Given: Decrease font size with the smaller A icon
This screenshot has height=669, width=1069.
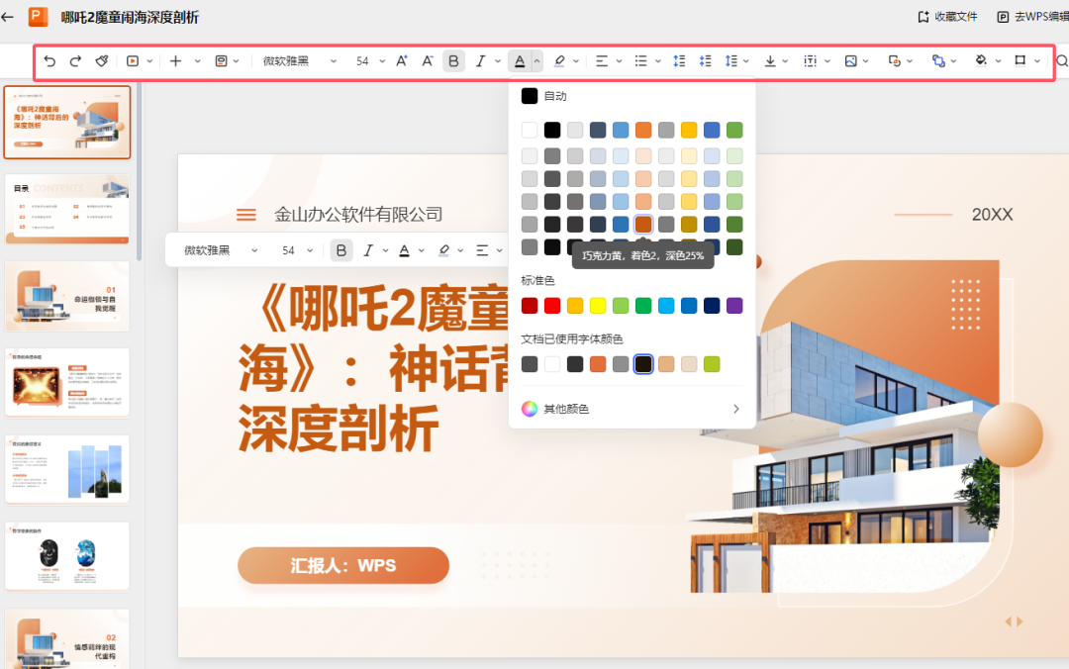Looking at the screenshot, I should coord(428,60).
